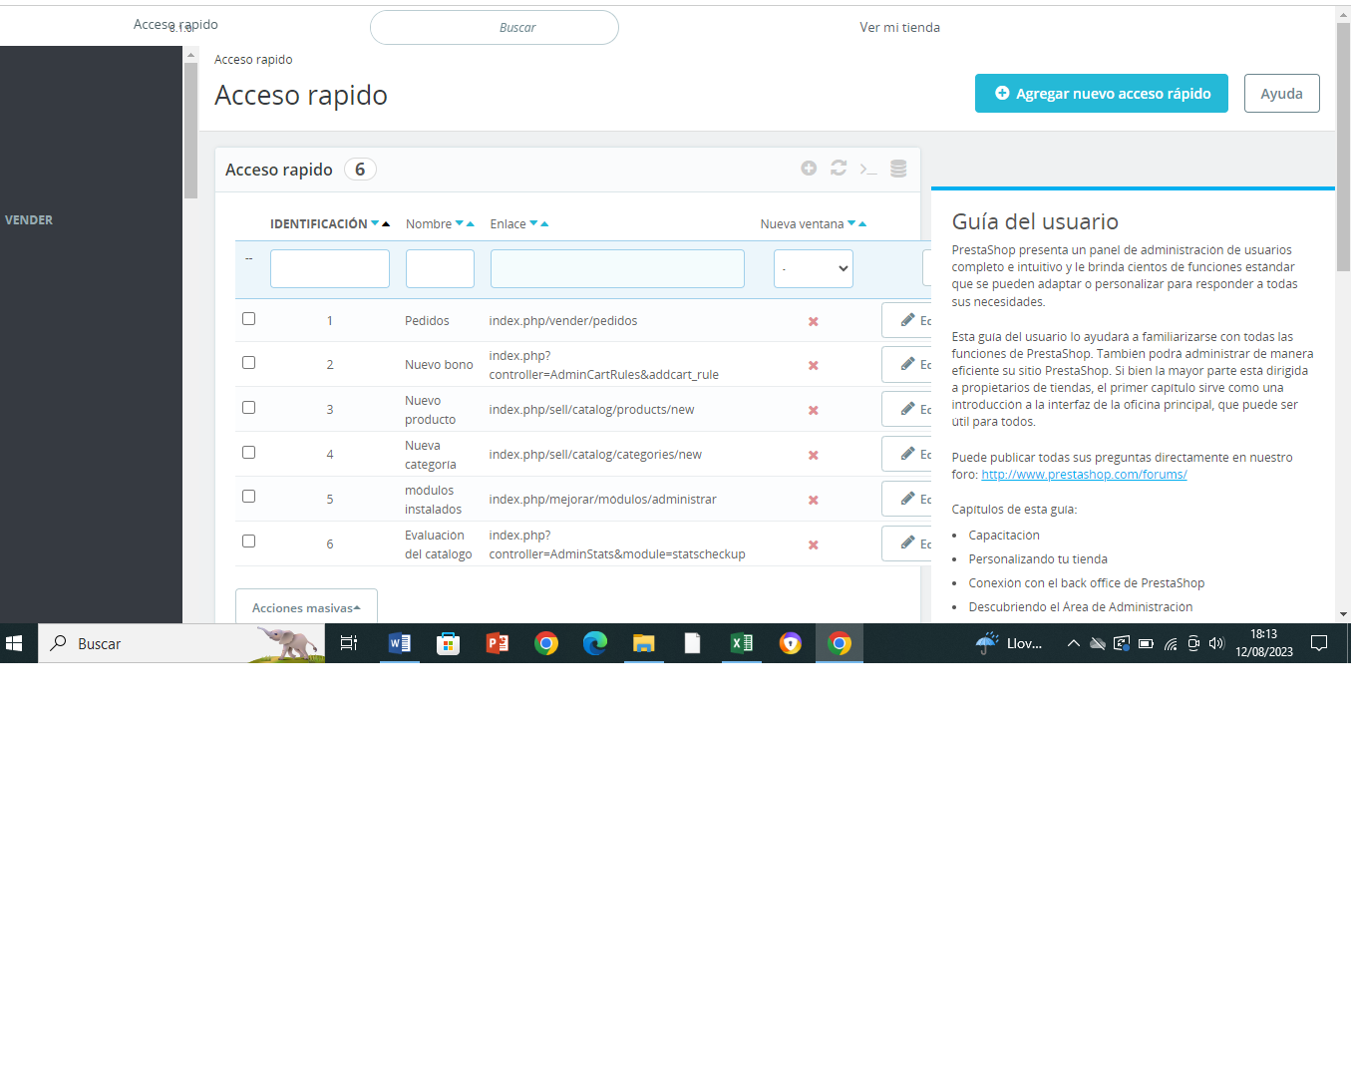The width and height of the screenshot is (1351, 1085).
Task: Open Microsoft Store from the taskbar
Action: pos(449,643)
